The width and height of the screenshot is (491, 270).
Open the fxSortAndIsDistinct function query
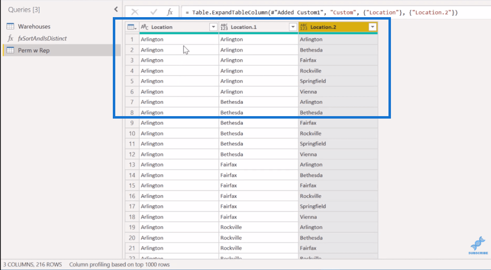click(x=42, y=39)
